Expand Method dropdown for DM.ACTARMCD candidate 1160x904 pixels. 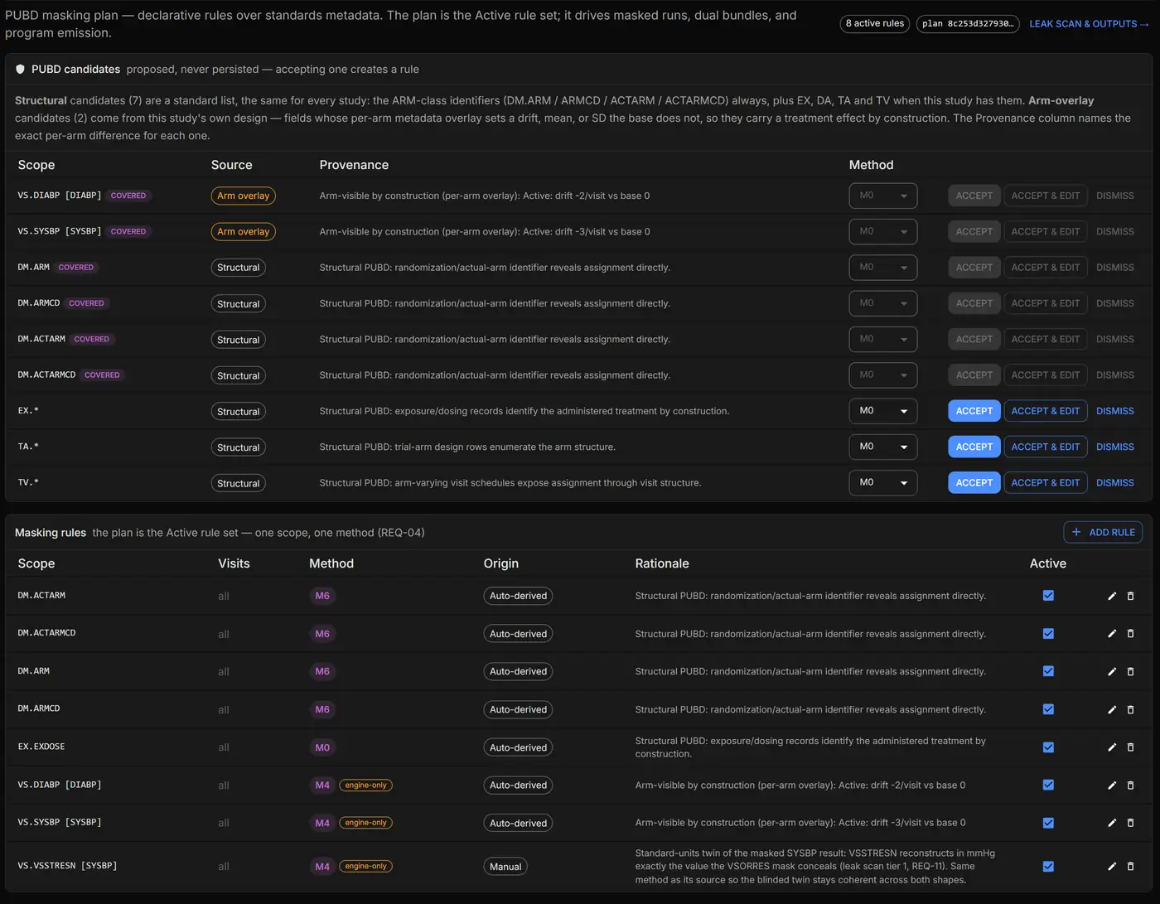[x=882, y=375]
